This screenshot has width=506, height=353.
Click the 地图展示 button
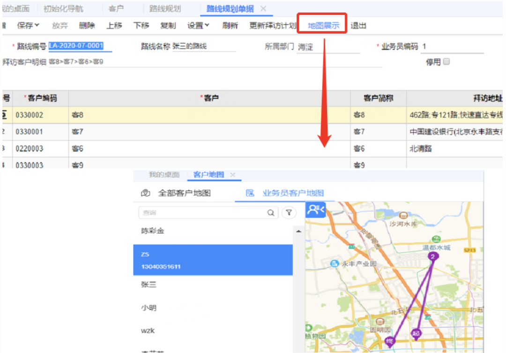pos(323,26)
